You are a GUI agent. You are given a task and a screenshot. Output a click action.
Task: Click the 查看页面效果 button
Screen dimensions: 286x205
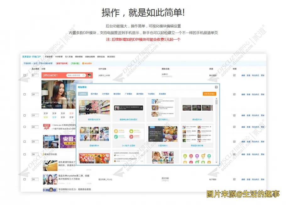[62, 64]
